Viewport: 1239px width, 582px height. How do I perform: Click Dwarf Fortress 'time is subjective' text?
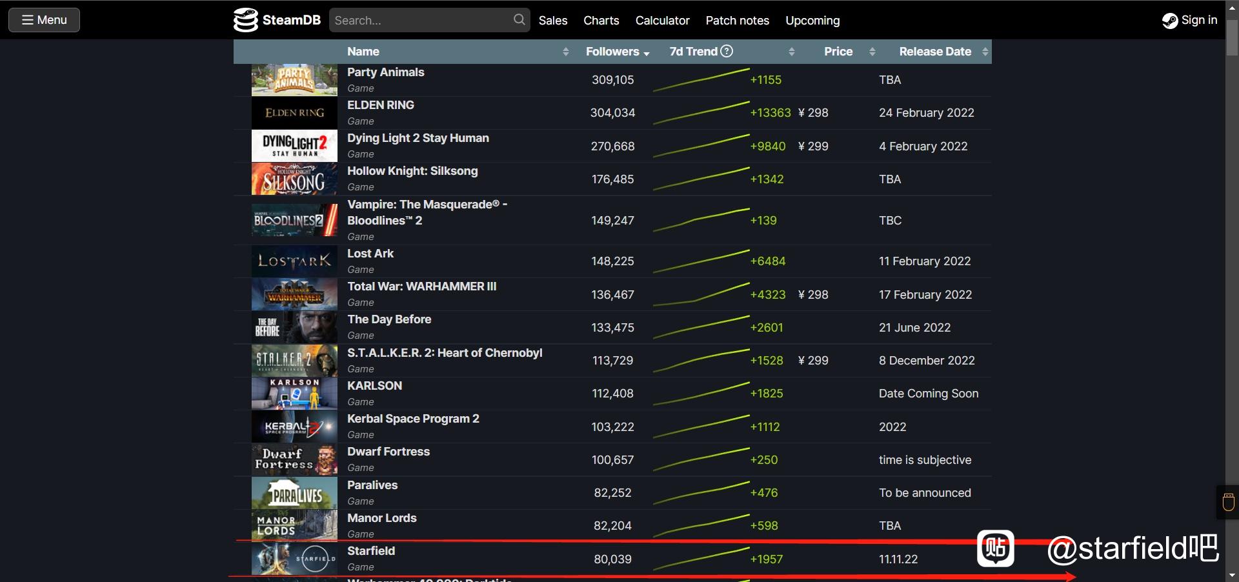(925, 460)
